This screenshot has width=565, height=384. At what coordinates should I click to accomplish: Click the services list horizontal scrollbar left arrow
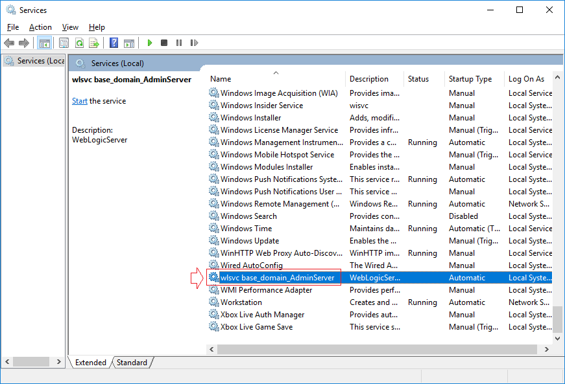click(211, 349)
